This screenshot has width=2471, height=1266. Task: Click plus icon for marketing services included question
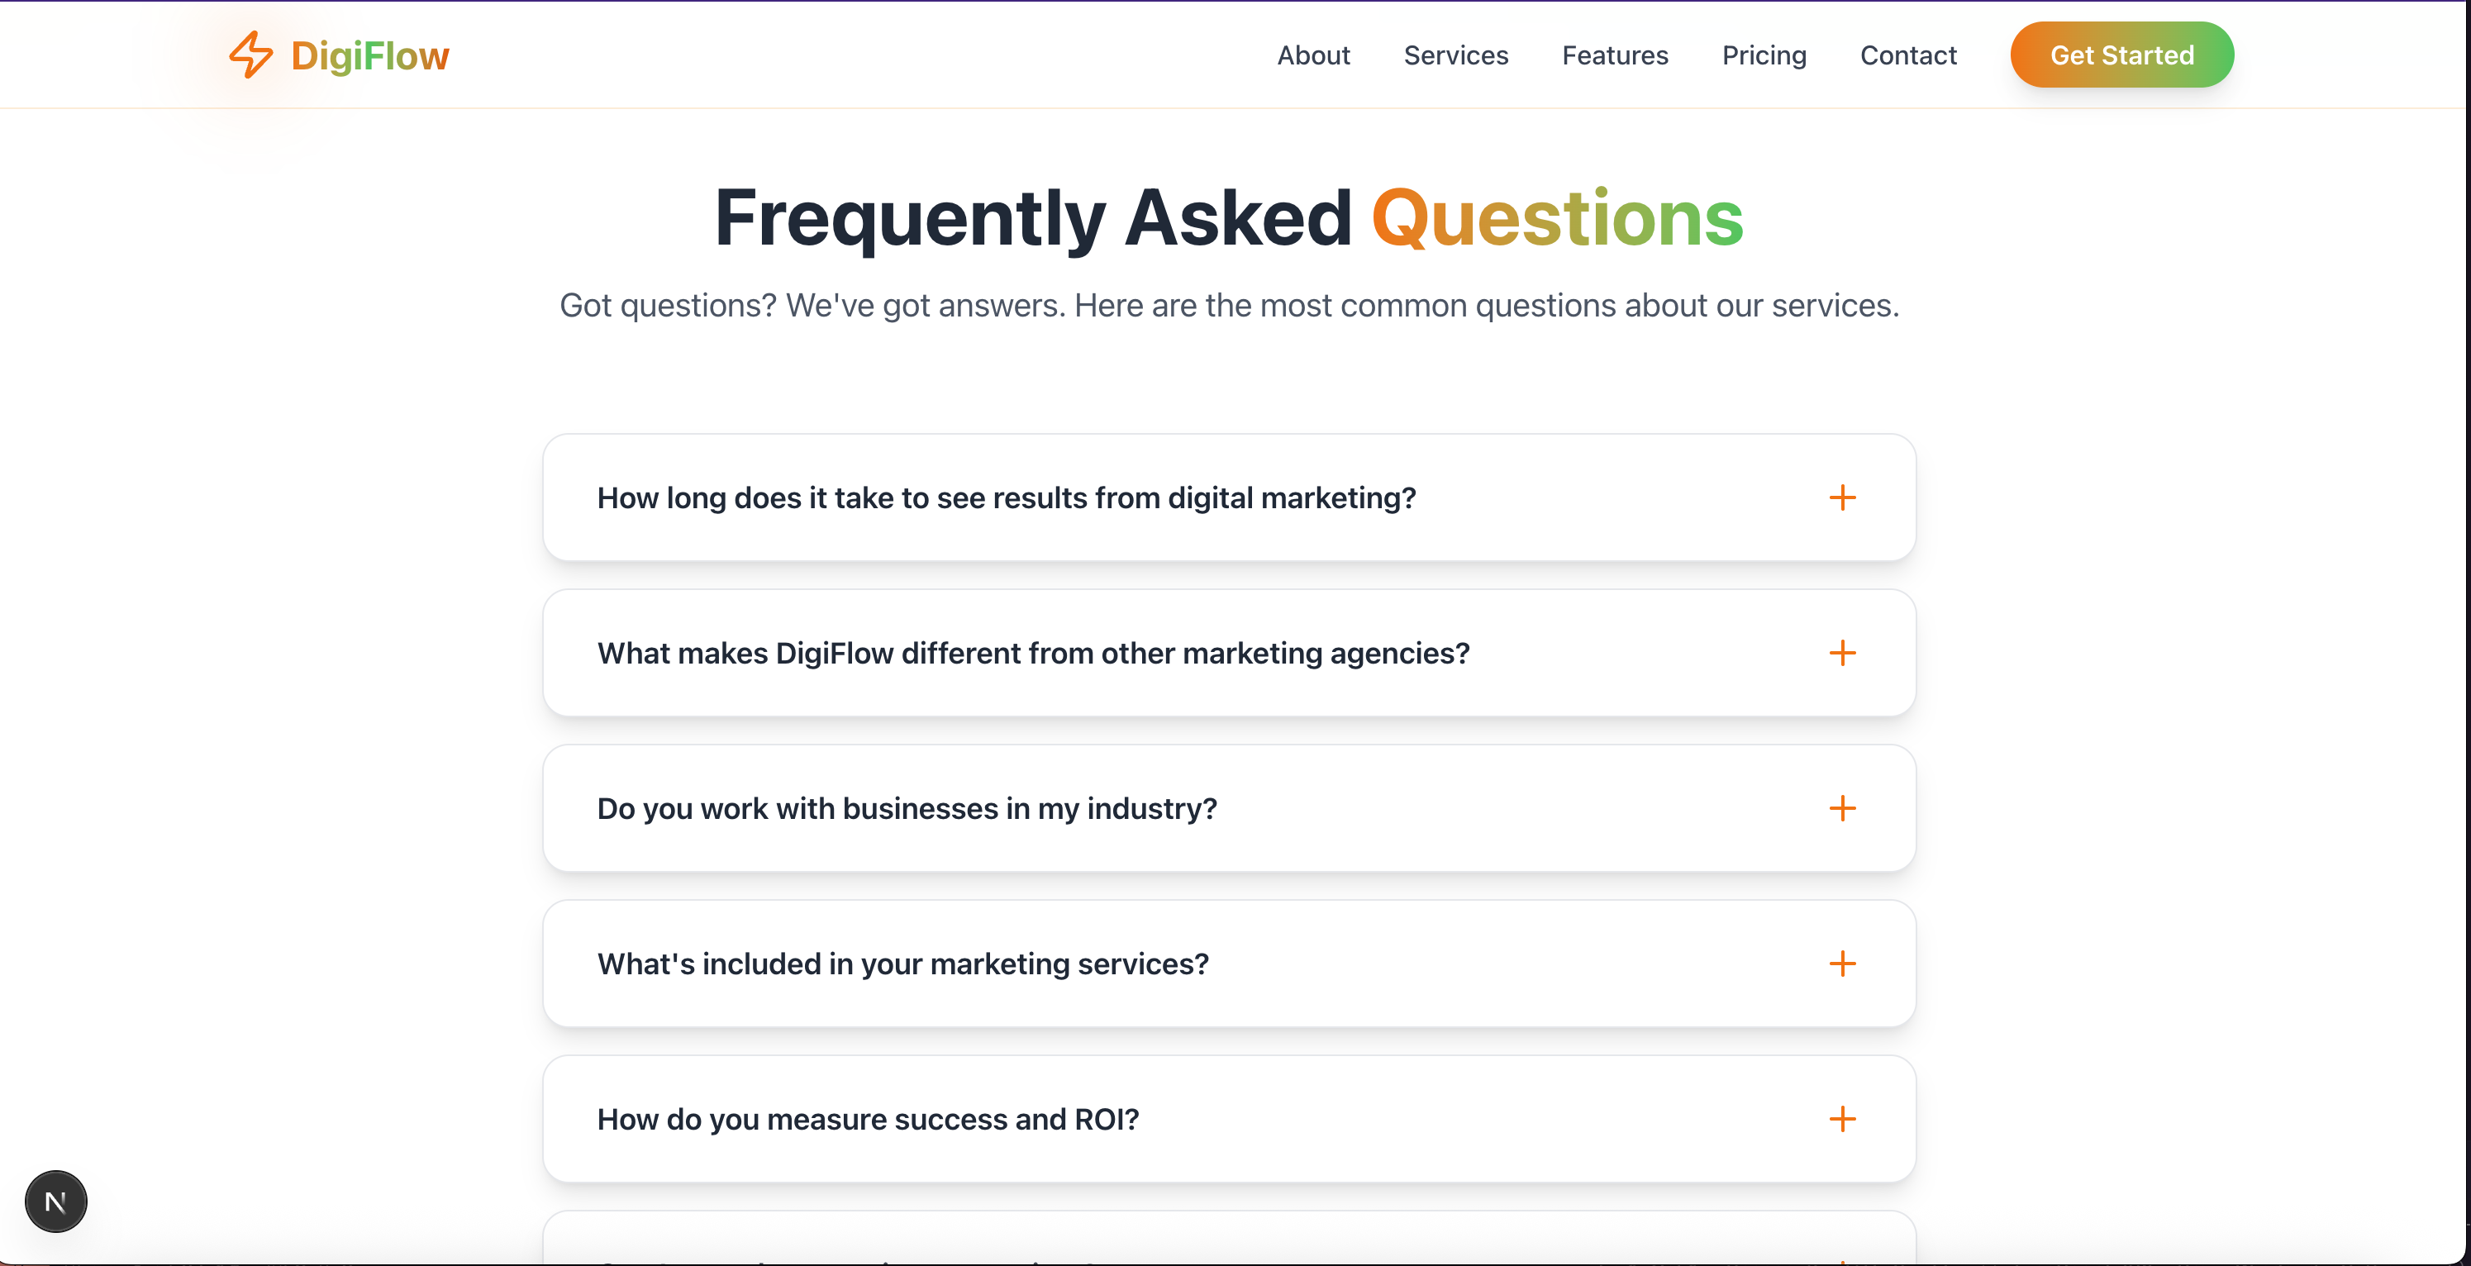(x=1842, y=964)
